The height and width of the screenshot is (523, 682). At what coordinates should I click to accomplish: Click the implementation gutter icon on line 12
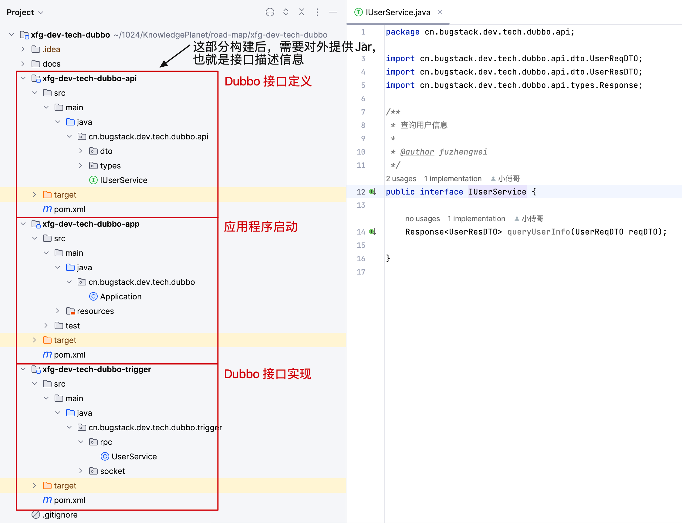coord(372,192)
